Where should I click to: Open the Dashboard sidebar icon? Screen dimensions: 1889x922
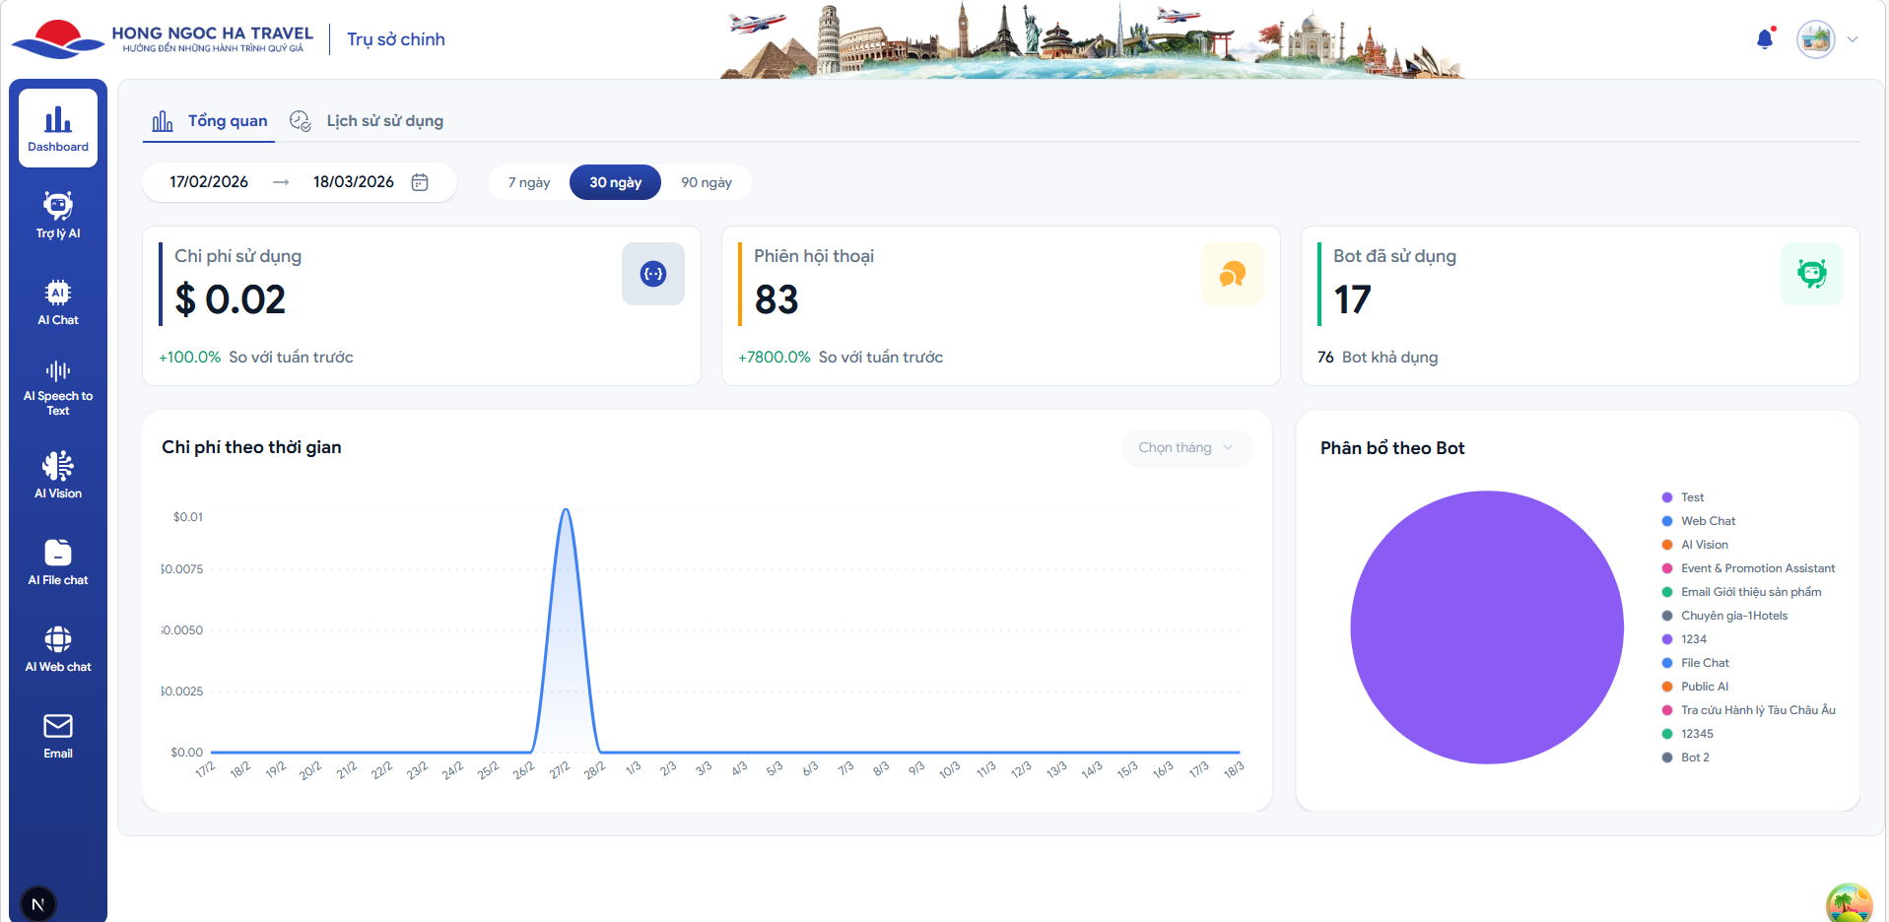coord(58,128)
